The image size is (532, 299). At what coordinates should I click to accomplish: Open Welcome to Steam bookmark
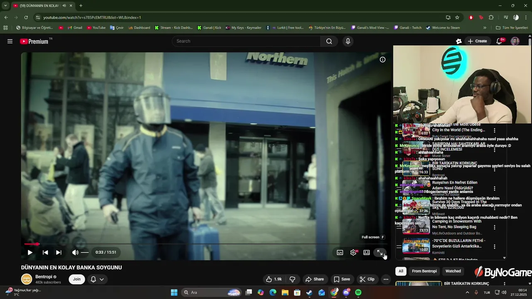[x=443, y=28]
